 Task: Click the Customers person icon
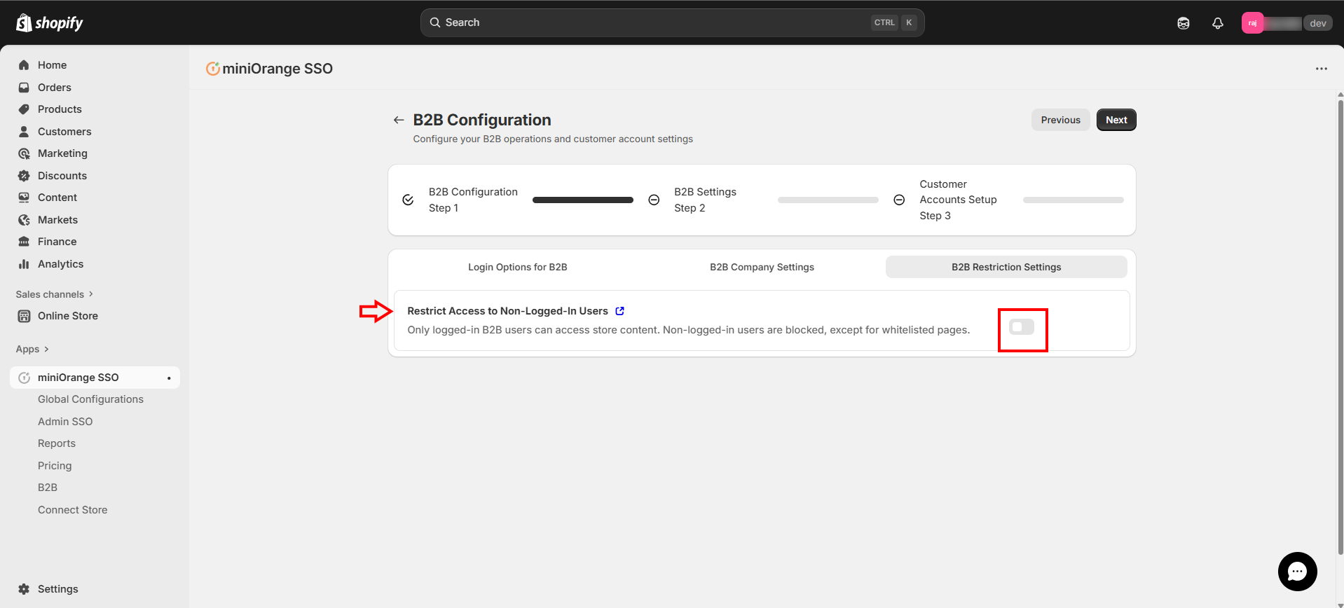tap(24, 132)
